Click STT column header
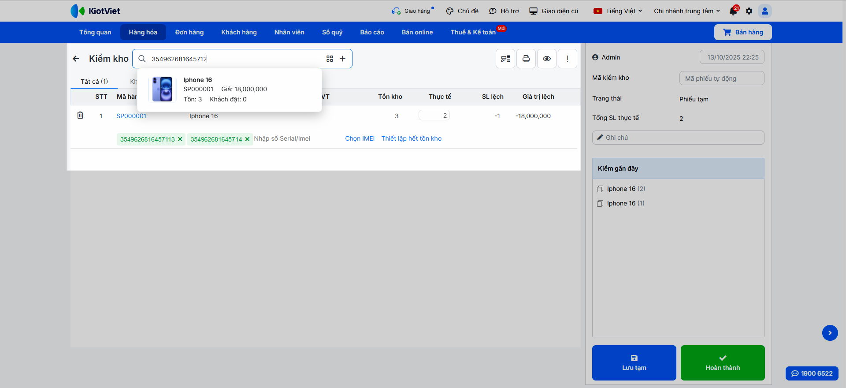 coord(101,97)
